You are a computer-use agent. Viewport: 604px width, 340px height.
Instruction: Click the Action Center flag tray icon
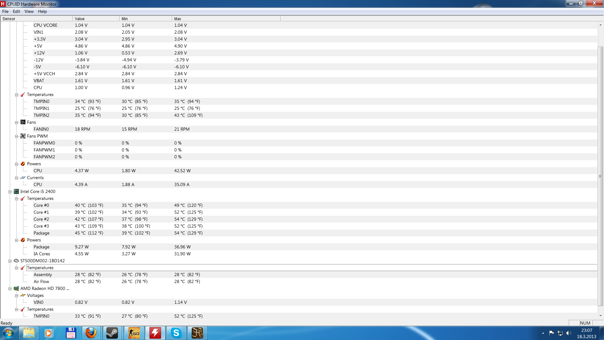[551, 333]
